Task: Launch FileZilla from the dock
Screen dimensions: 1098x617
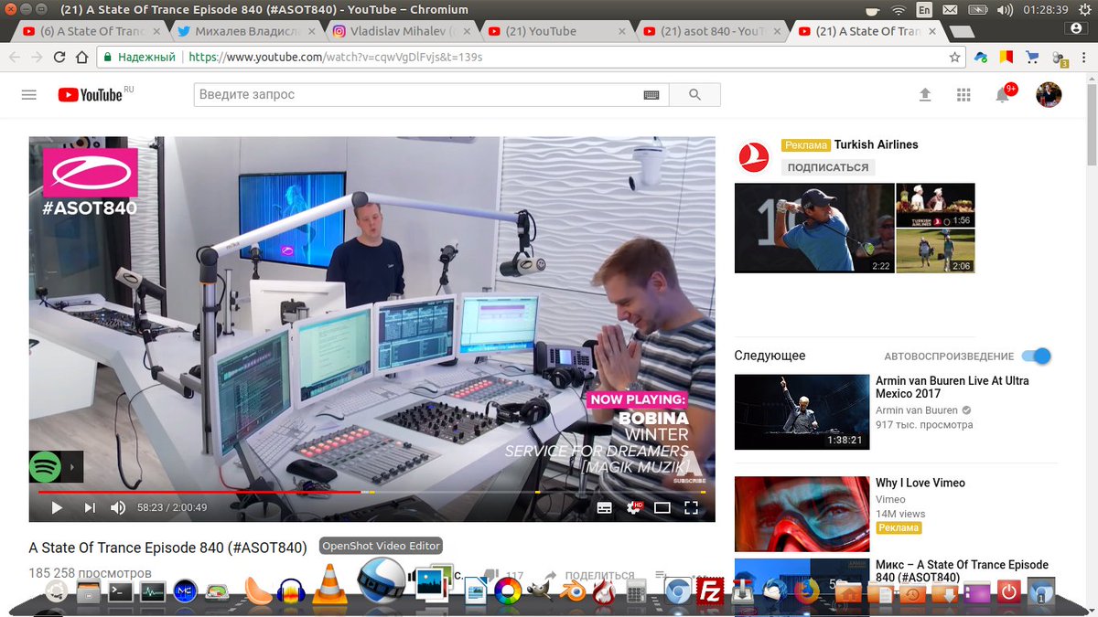Action: (x=709, y=591)
